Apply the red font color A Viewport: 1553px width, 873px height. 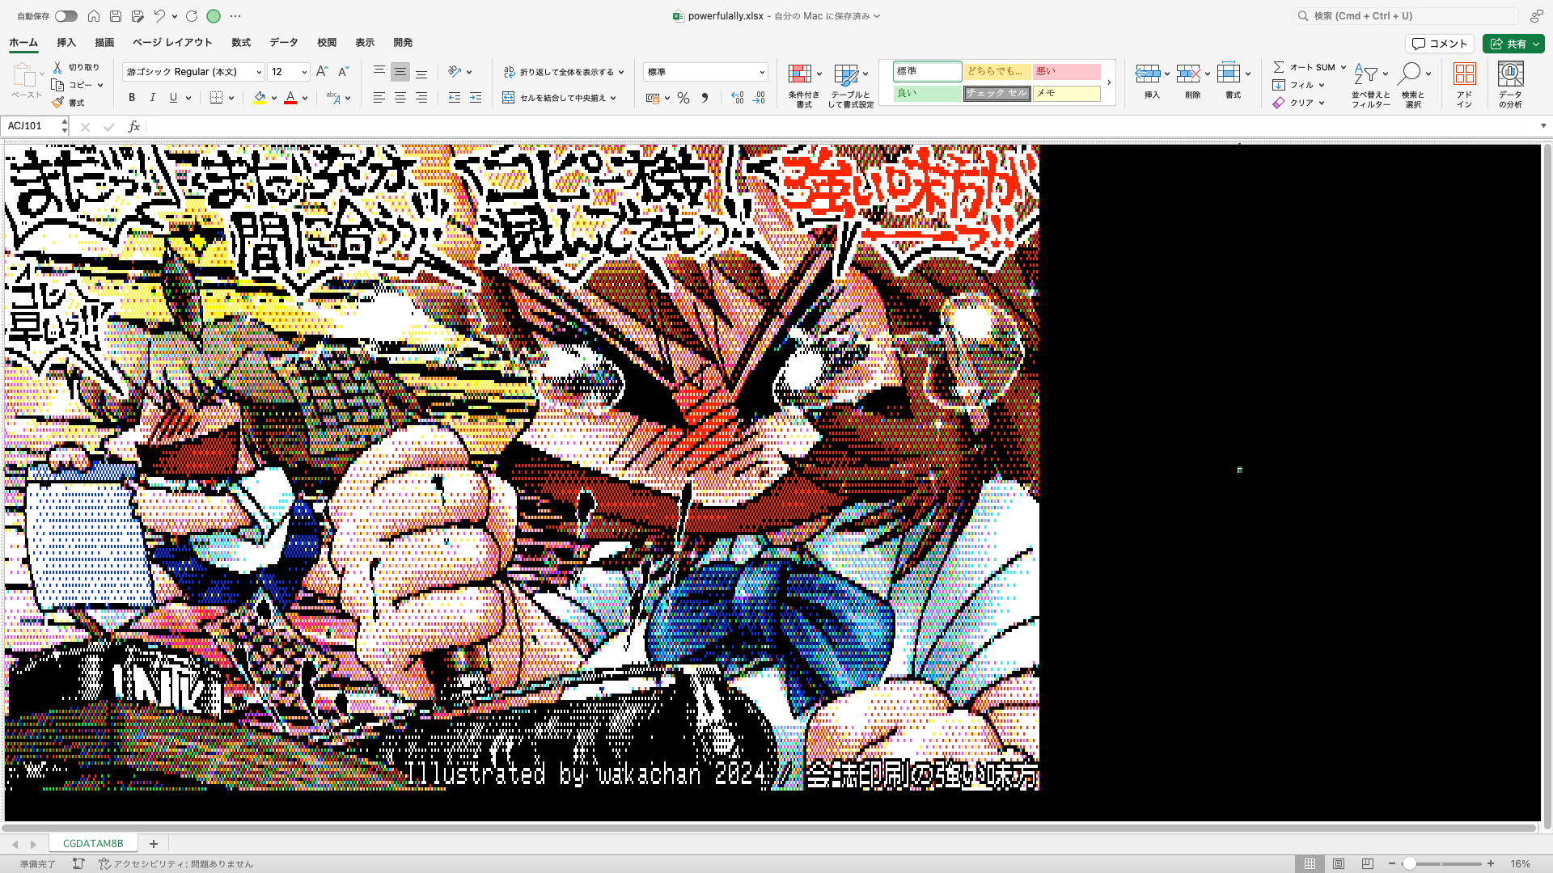click(290, 98)
